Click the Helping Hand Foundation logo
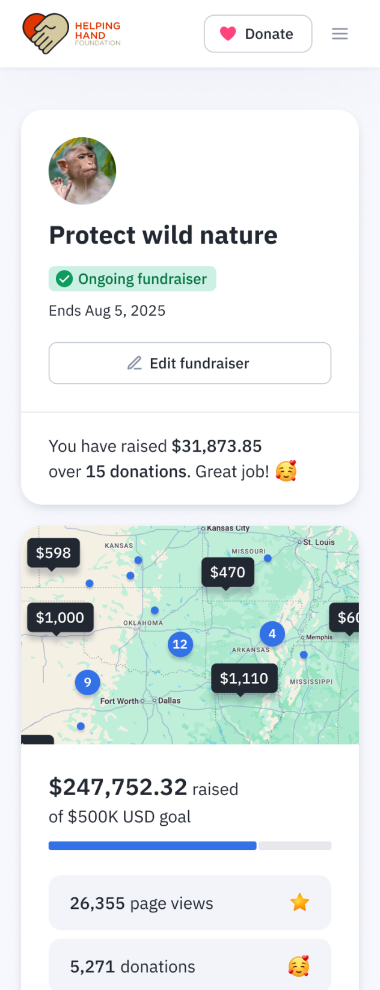This screenshot has height=990, width=380. [x=71, y=34]
